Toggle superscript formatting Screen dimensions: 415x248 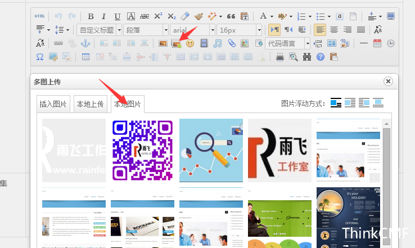158,16
